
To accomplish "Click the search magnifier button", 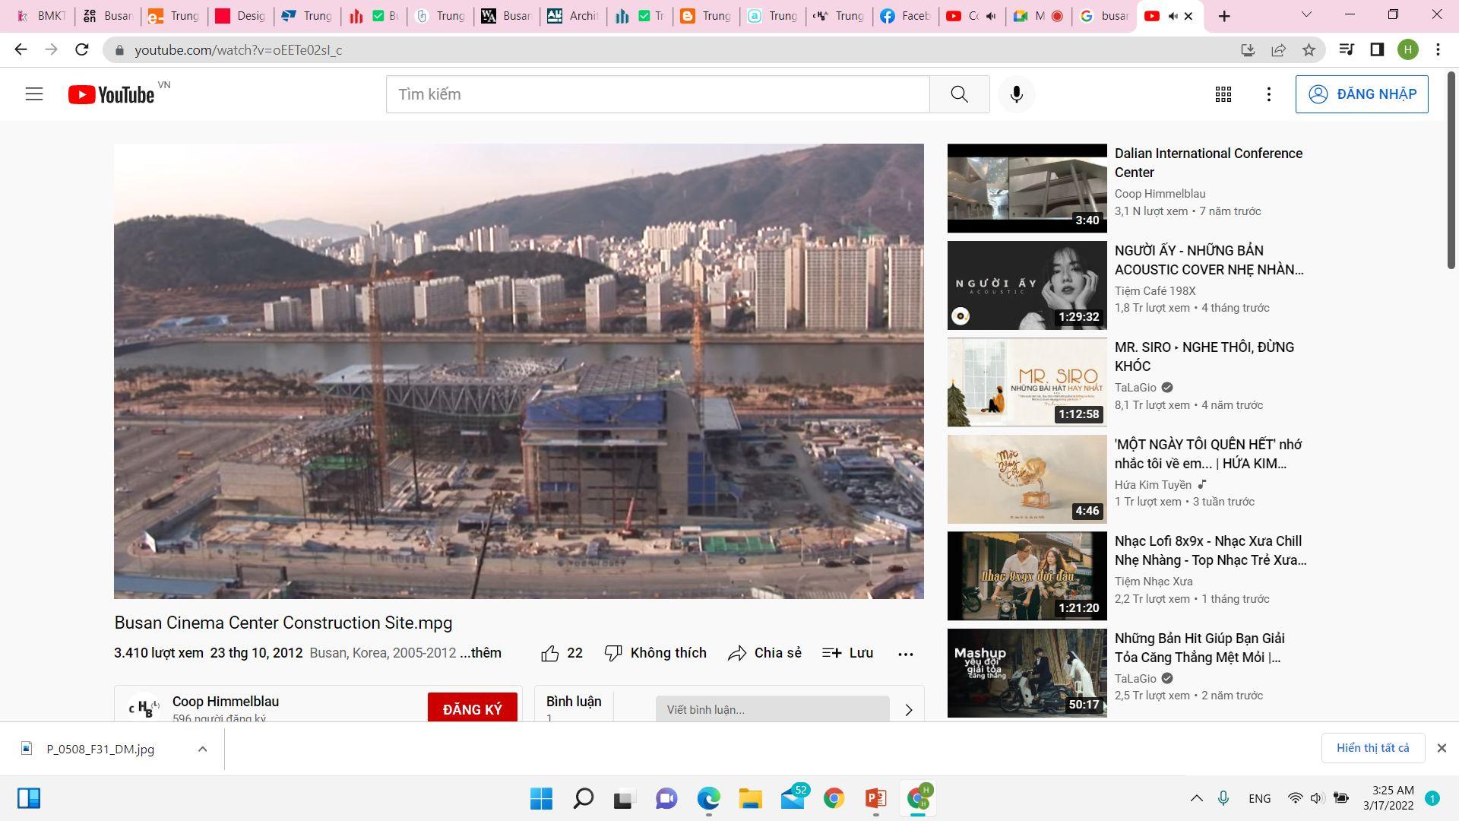I will (x=959, y=94).
